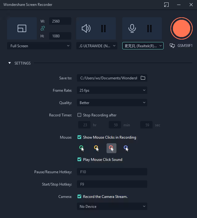Open the Realtek microphone device dropdown
This screenshot has width=197, height=218.
click(143, 46)
